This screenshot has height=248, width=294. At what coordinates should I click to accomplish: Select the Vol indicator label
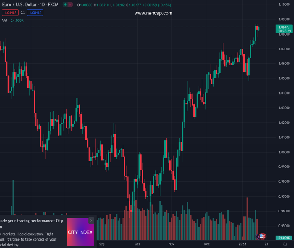click(5, 20)
